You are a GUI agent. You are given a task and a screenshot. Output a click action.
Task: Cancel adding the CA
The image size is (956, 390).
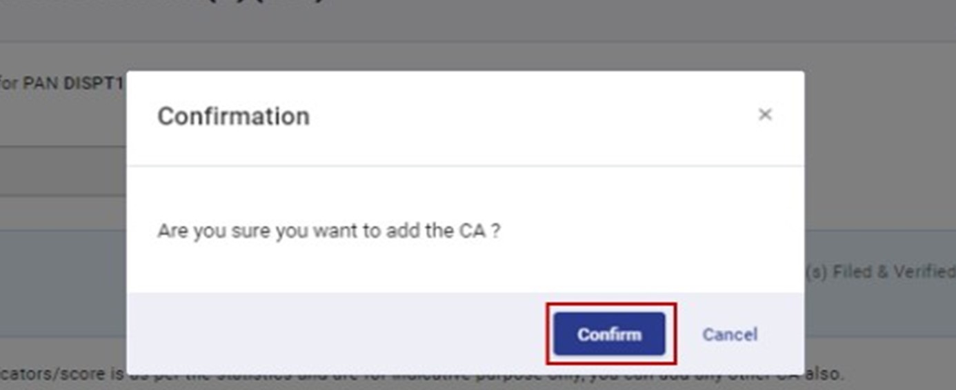pos(729,334)
